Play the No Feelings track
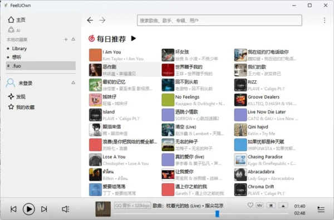 197,100
